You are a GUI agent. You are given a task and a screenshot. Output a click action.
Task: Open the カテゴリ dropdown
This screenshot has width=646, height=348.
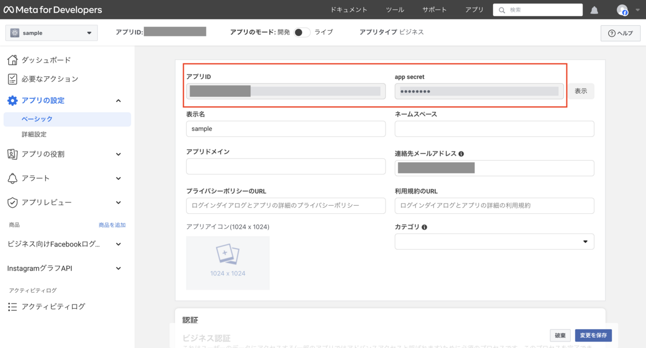click(494, 242)
